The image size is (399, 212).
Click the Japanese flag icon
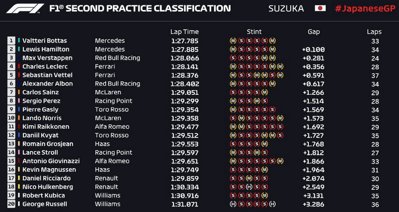320,8
